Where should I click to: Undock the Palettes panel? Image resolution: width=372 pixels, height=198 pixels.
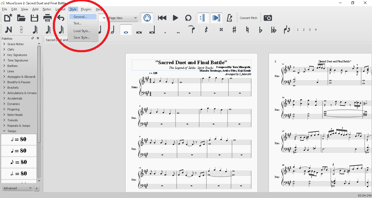[x=33, y=38]
